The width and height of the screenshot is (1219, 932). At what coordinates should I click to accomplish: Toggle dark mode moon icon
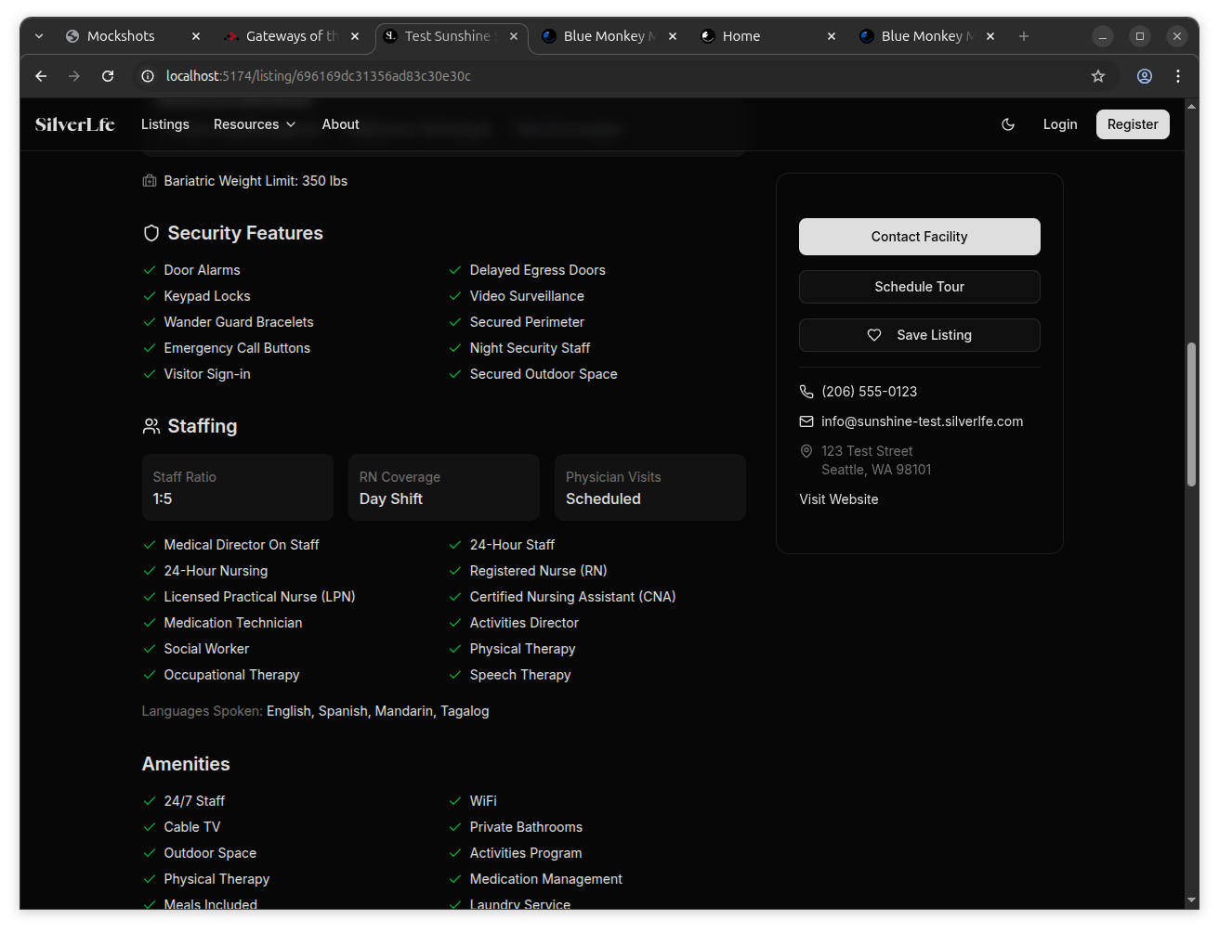[x=1008, y=124]
